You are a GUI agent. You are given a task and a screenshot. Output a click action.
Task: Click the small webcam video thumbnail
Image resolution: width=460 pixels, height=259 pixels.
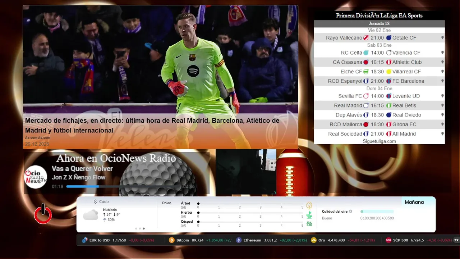246,172
